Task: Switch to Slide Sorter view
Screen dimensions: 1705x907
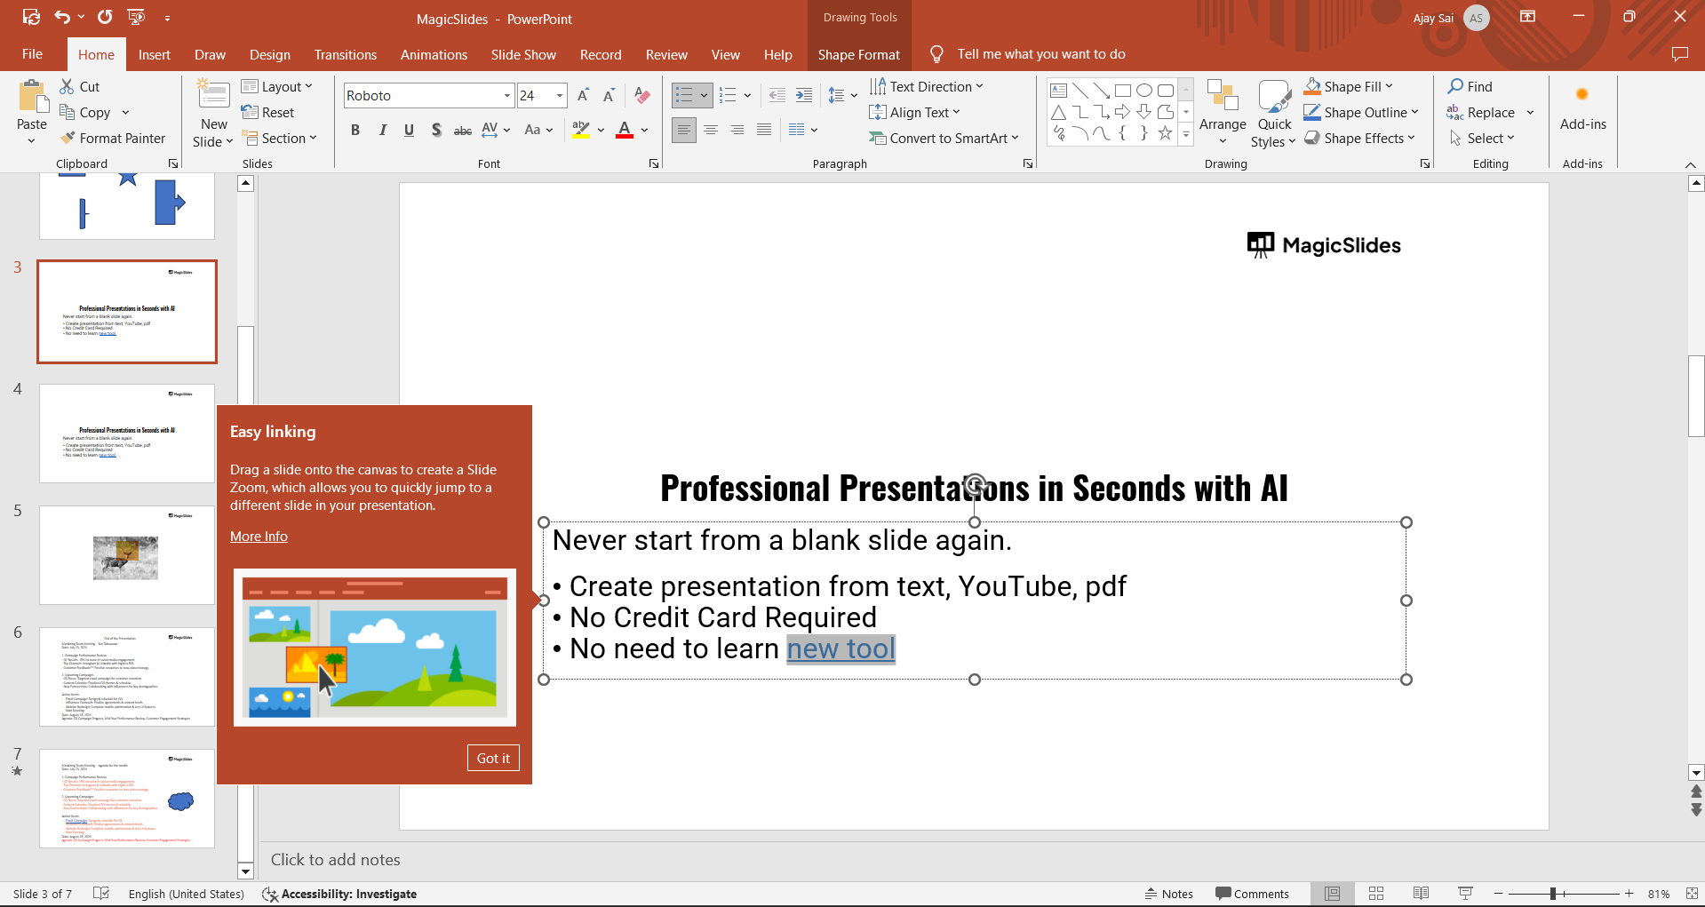Action: (x=1376, y=894)
